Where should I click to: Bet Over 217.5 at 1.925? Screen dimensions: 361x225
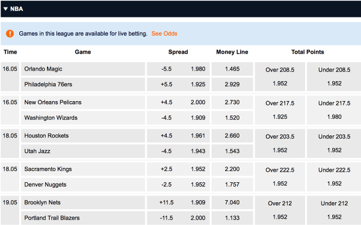[280, 110]
